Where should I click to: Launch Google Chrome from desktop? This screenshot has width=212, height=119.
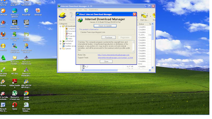tap(26, 93)
